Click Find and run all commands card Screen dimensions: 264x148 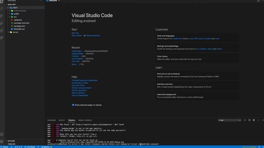(197, 75)
